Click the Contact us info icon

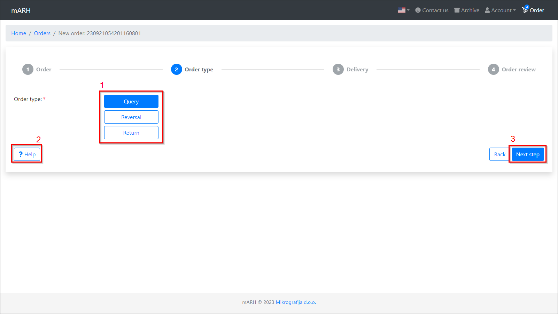tap(418, 10)
